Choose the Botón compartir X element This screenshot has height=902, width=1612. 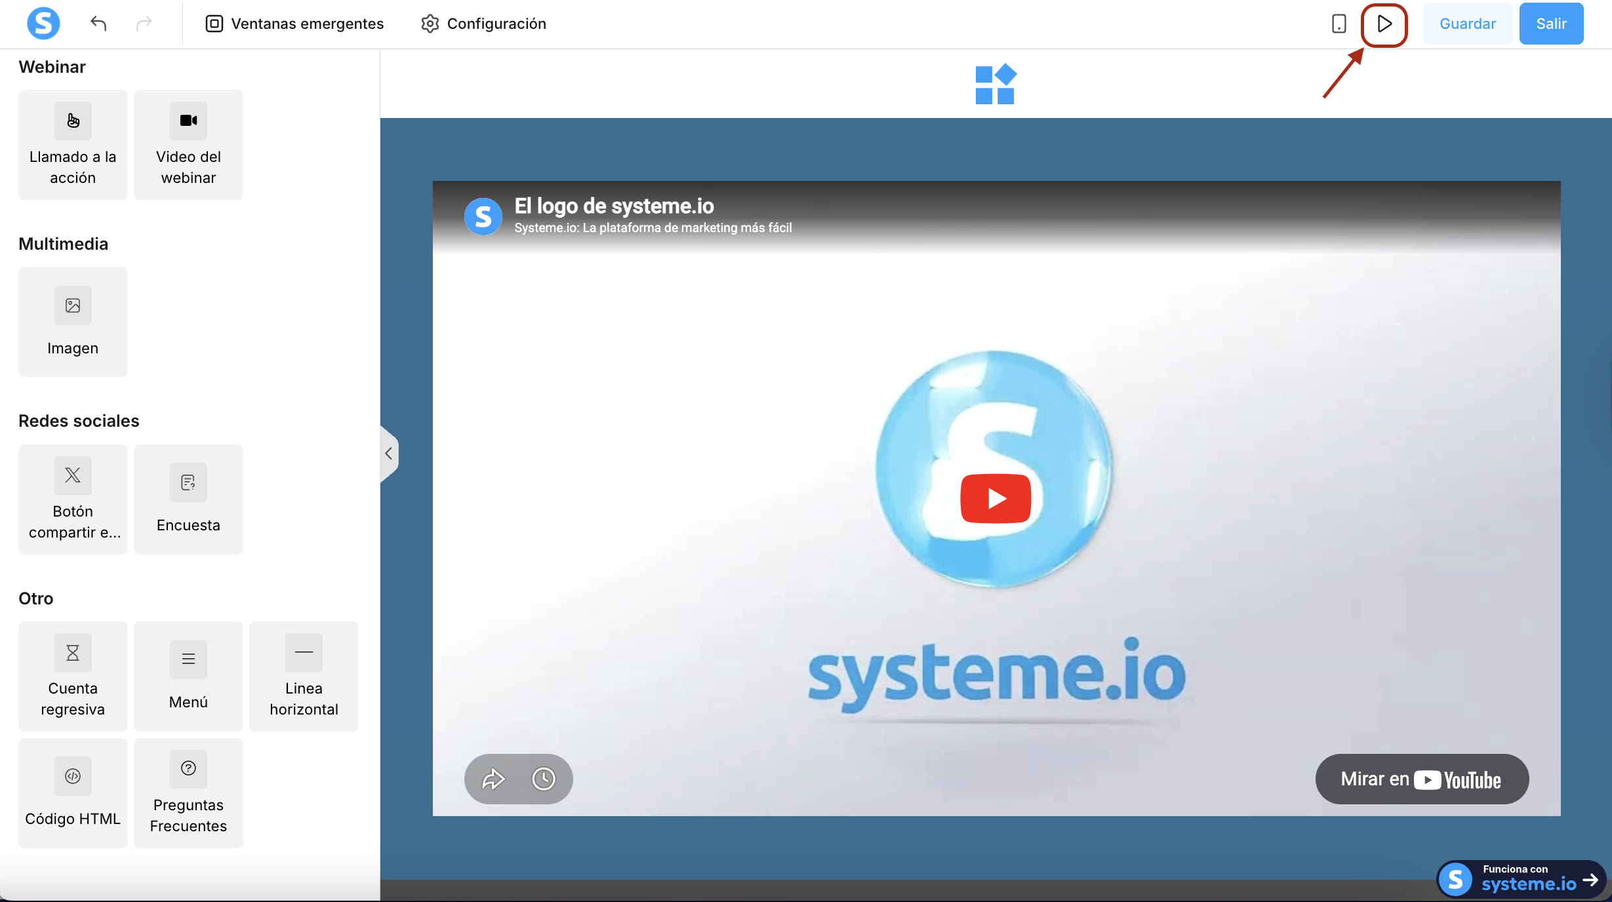[x=73, y=499]
